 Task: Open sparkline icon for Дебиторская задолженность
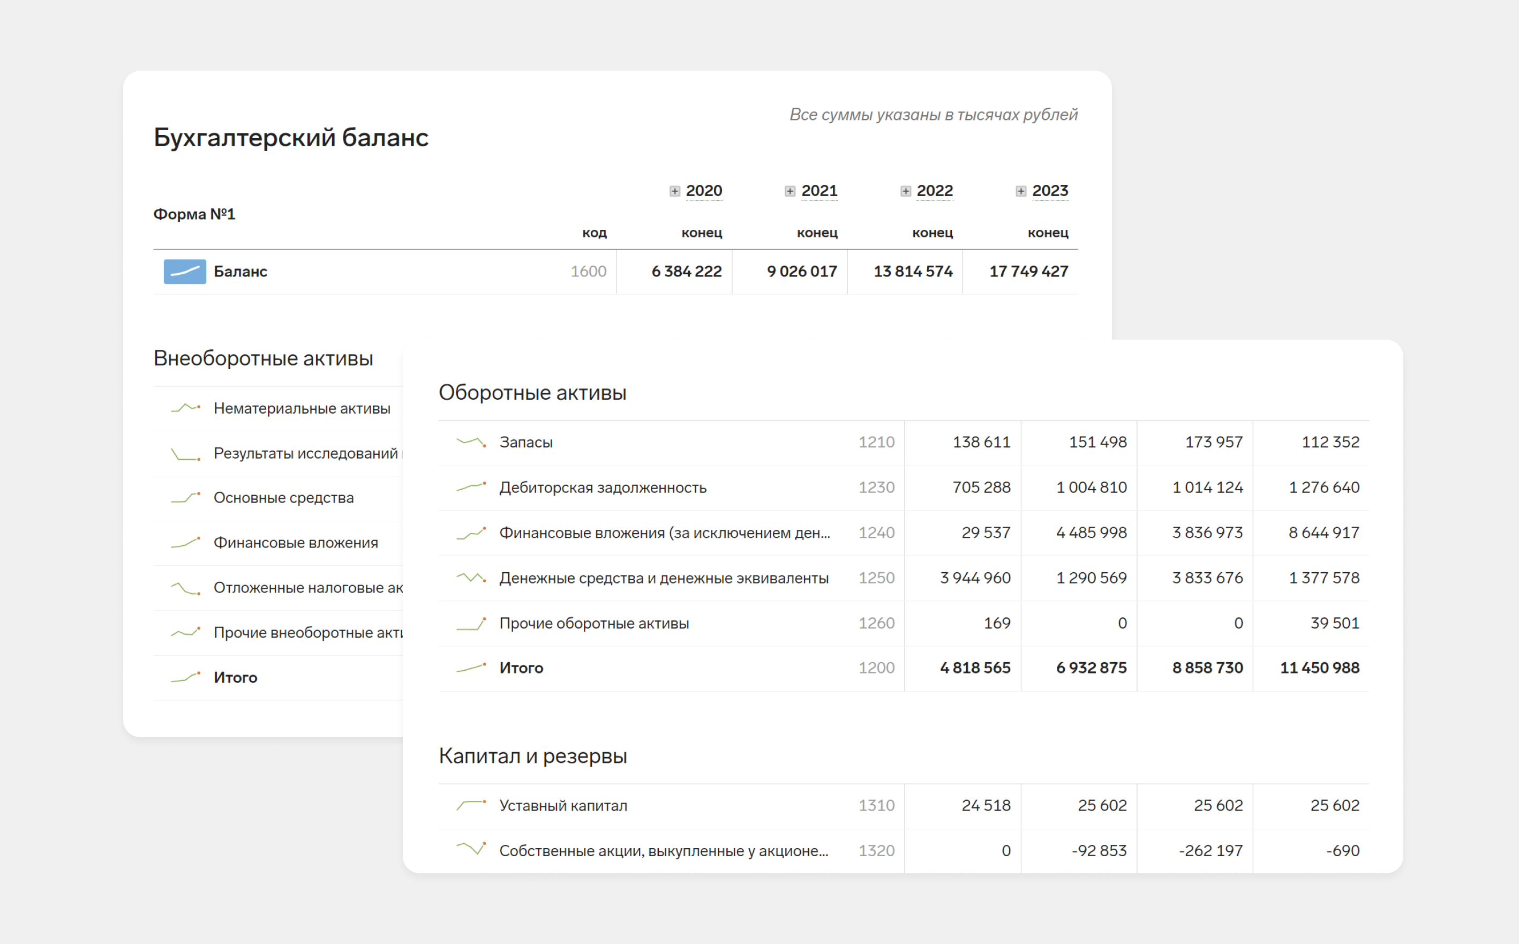coord(471,487)
